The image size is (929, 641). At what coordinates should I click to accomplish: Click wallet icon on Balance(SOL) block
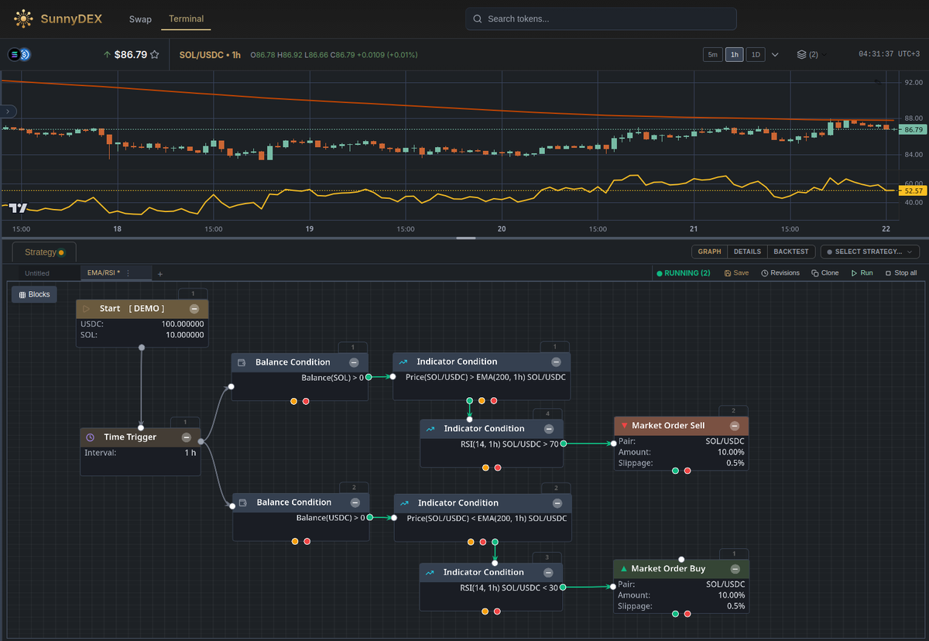pos(242,362)
